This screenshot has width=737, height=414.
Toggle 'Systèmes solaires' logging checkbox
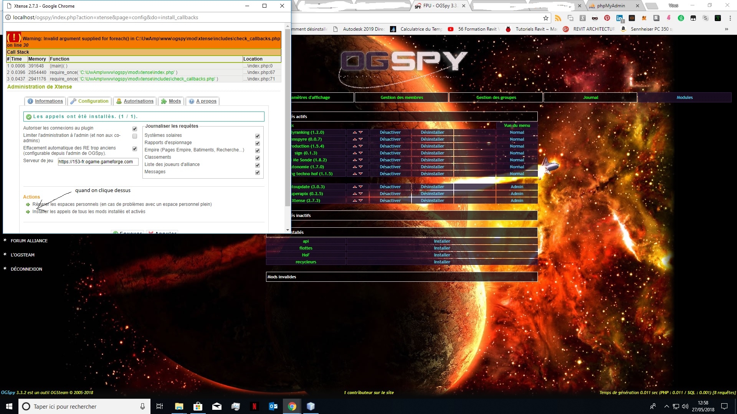pos(258,136)
